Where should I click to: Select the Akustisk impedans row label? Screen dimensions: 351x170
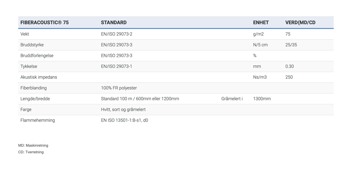(x=39, y=77)
